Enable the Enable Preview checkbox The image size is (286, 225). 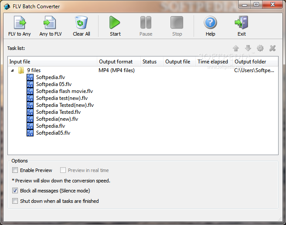pos(15,170)
